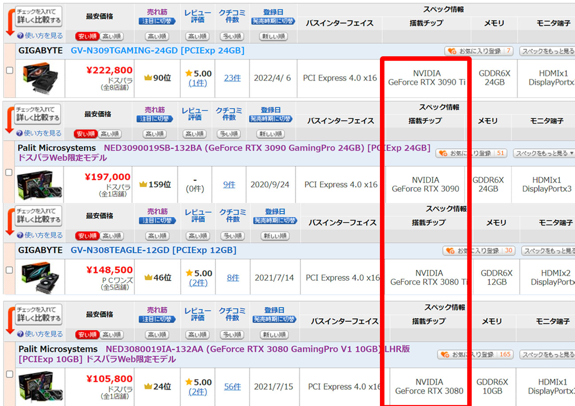The image size is (575, 406).
Task: Click 多い順 クチコミ sort above GV-N309TGAMING-24GD row
Action: [232, 36]
